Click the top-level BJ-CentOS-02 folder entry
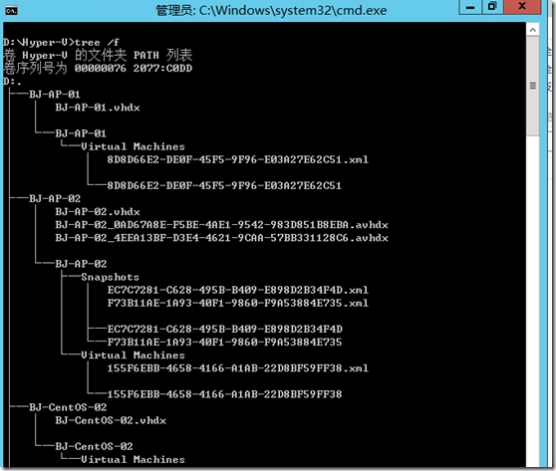 68,407
